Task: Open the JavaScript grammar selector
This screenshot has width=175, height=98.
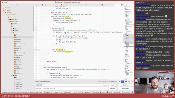Action: [x=87, y=92]
